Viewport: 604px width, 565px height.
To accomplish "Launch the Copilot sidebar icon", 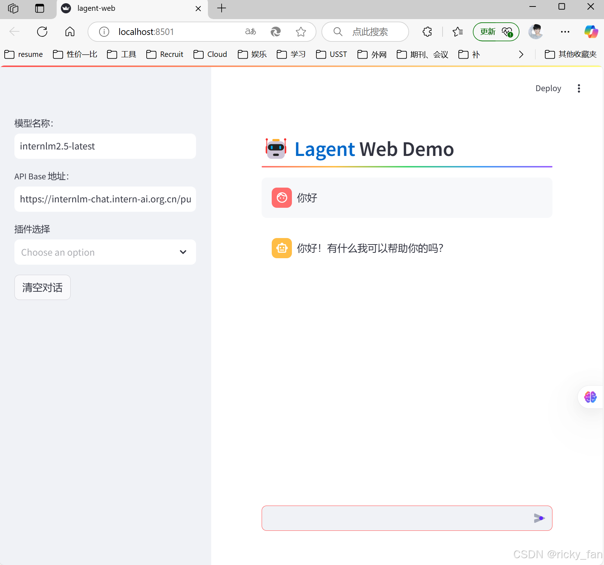I will pos(591,32).
